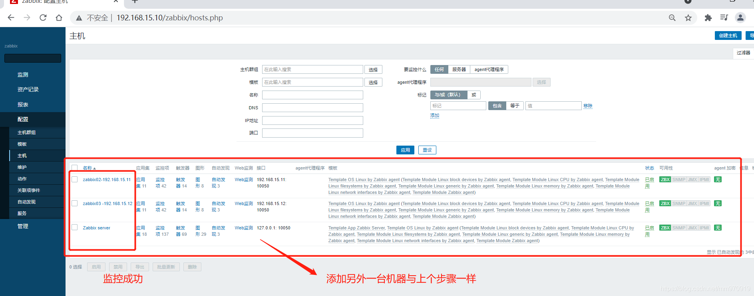Click the 主机群组 search field
Image resolution: width=754 pixels, height=296 pixels.
click(312, 69)
